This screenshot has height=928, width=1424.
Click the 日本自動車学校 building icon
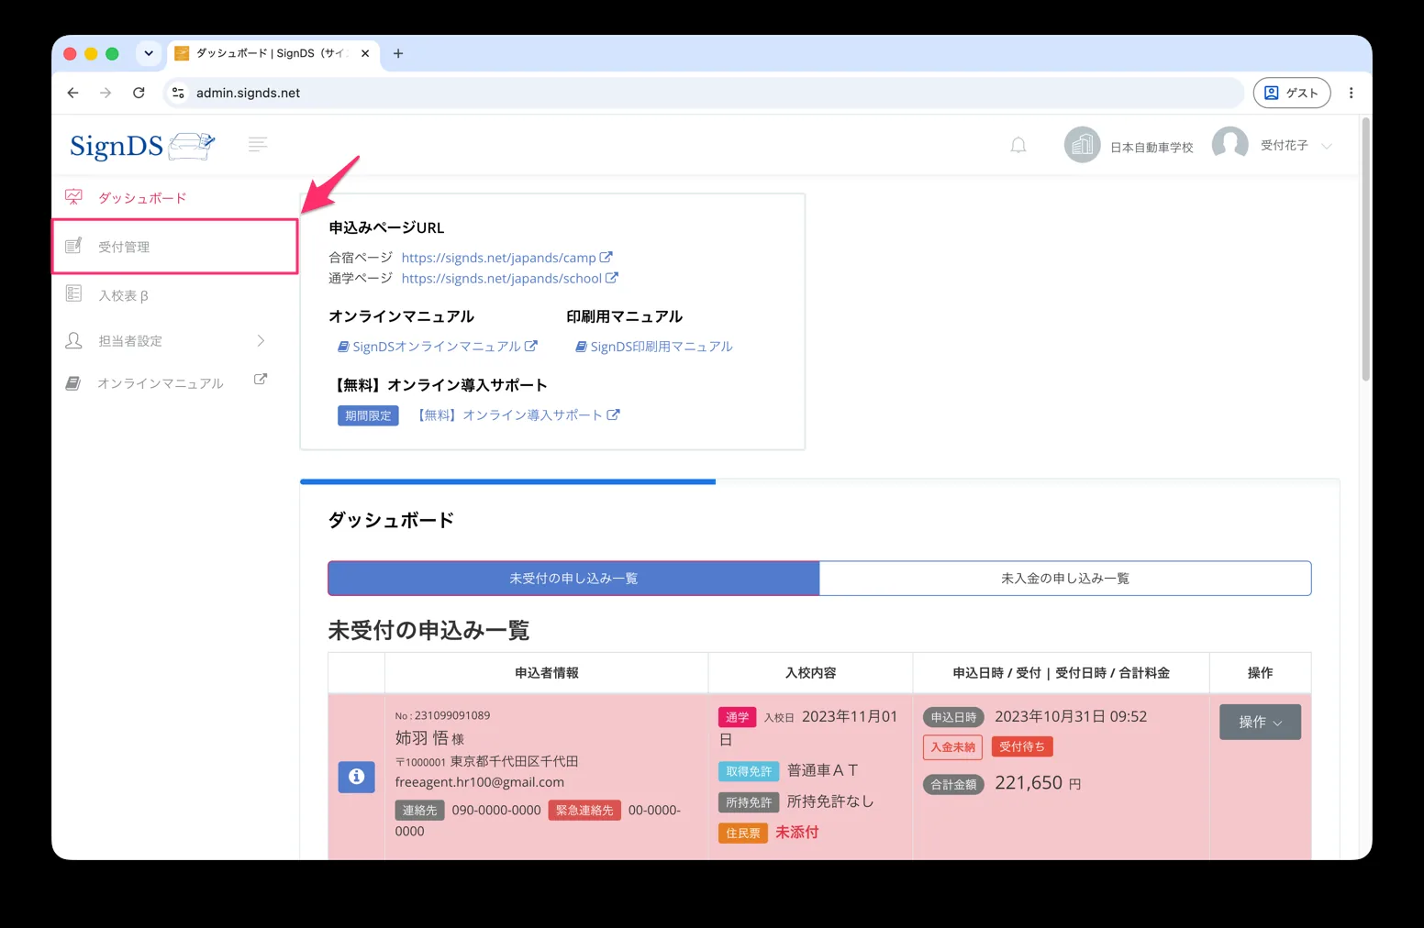coord(1083,145)
